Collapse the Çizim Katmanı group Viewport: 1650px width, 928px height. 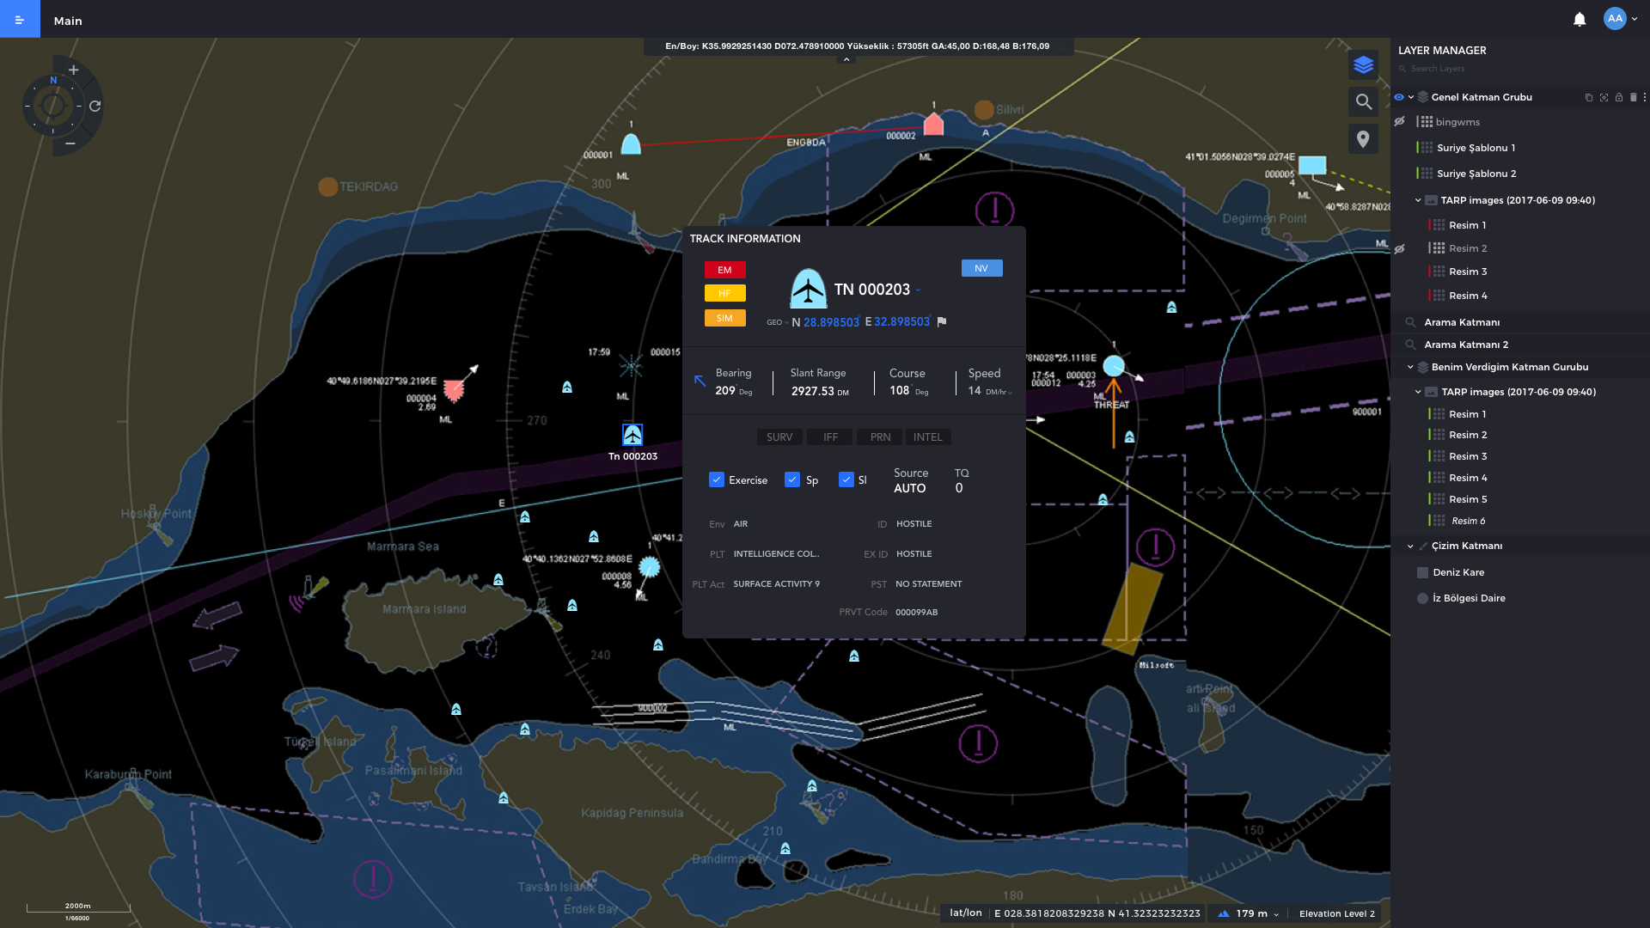click(1410, 546)
